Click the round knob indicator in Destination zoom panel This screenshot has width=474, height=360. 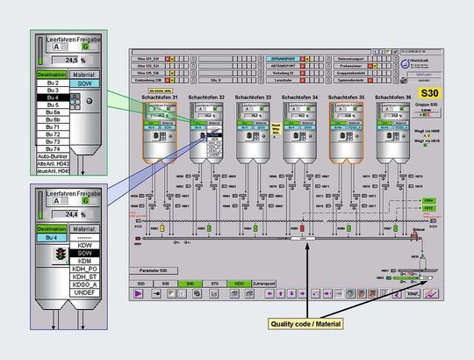click(90, 101)
